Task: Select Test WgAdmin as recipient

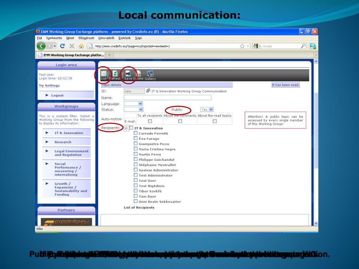Action: click(136, 186)
